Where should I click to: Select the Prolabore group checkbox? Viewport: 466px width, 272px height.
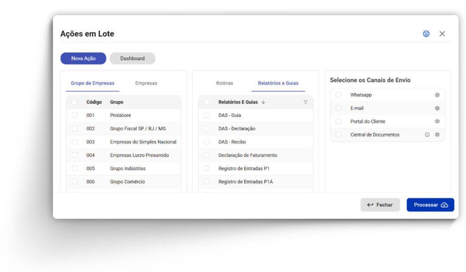pyautogui.click(x=75, y=116)
